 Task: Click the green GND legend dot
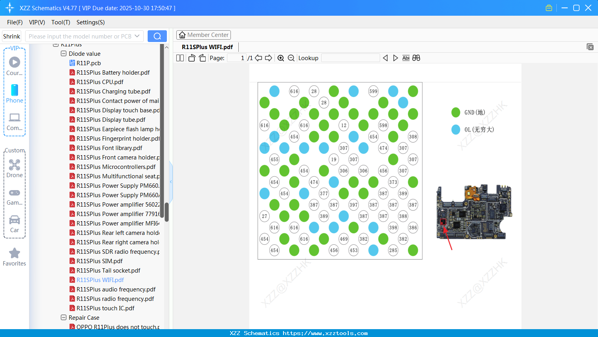(456, 112)
